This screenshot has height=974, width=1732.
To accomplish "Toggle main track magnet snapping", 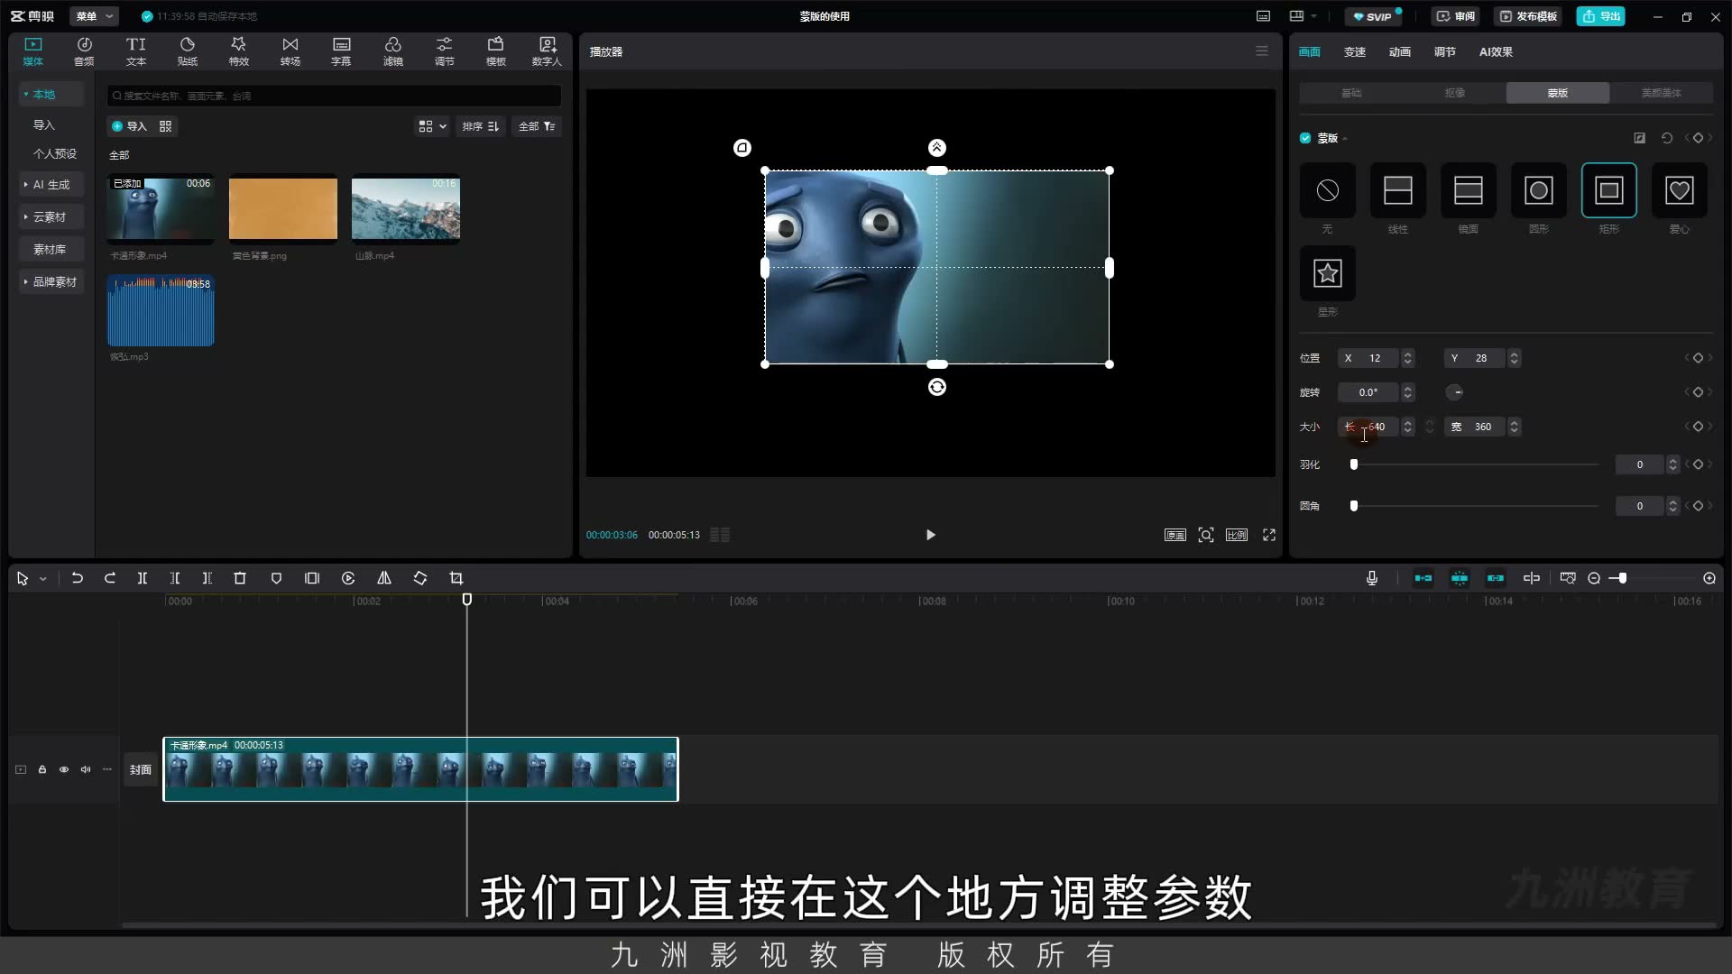I will (x=1423, y=578).
